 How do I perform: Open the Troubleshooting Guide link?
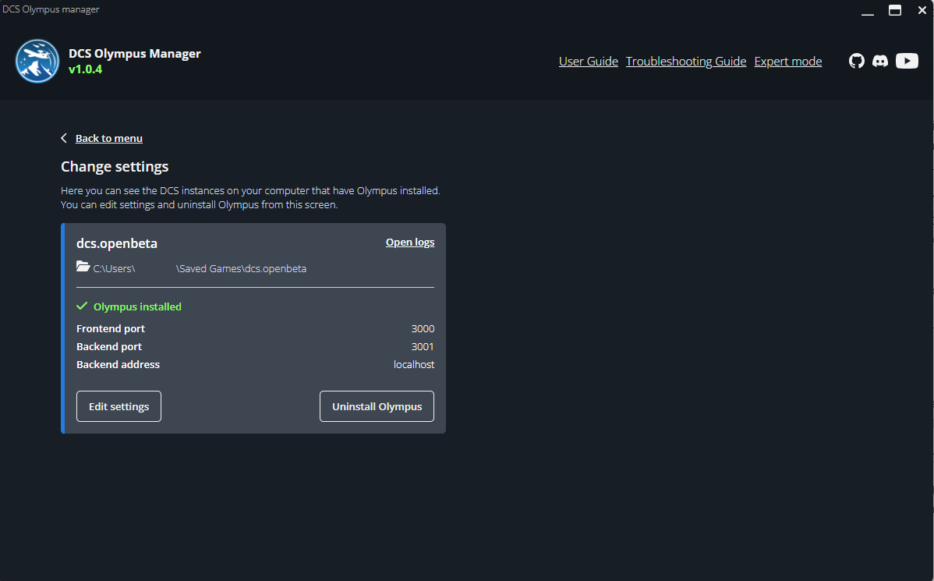coord(686,62)
